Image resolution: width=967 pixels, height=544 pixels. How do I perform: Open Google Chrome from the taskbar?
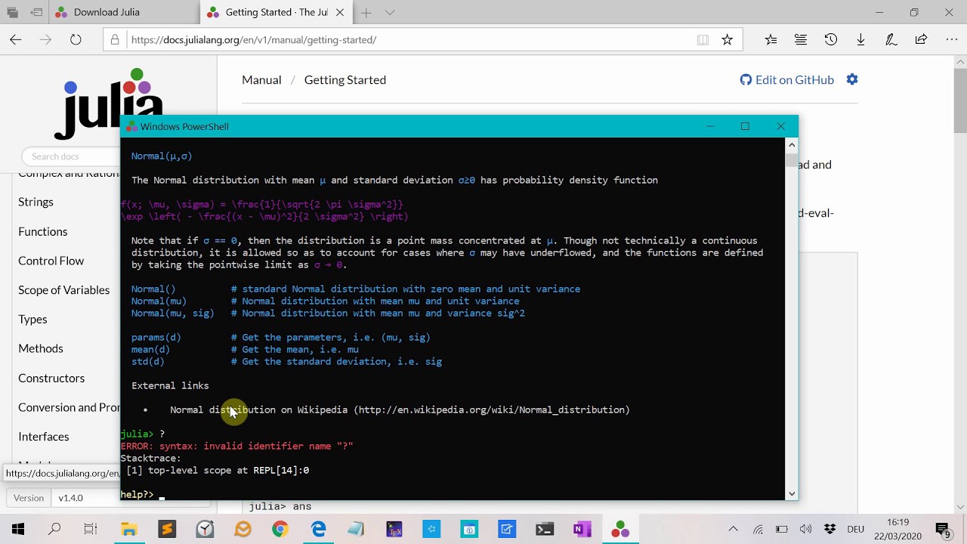point(280,529)
